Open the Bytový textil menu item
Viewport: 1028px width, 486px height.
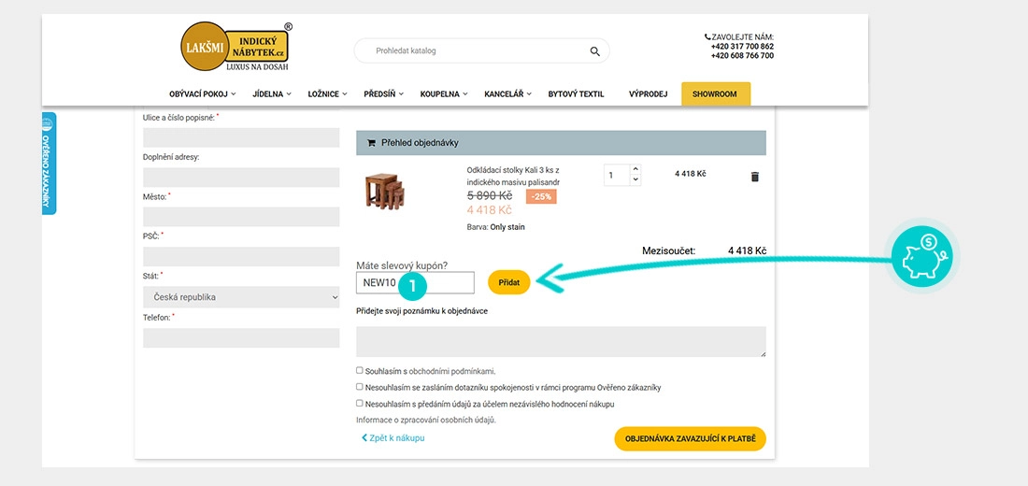click(576, 93)
